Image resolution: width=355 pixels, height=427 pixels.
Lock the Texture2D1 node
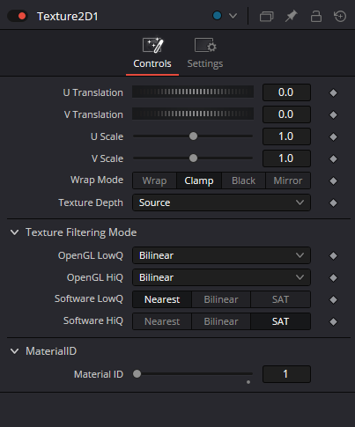pos(316,16)
